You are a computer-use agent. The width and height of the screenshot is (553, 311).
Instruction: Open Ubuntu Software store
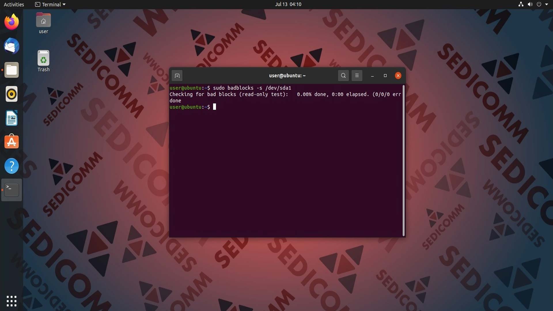(12, 142)
